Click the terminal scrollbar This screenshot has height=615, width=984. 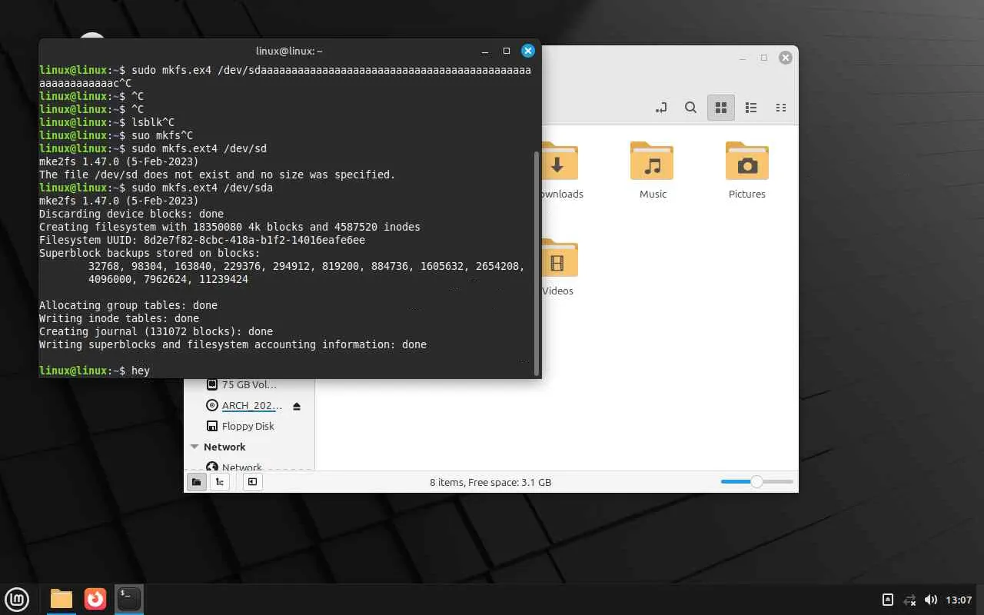point(536,263)
